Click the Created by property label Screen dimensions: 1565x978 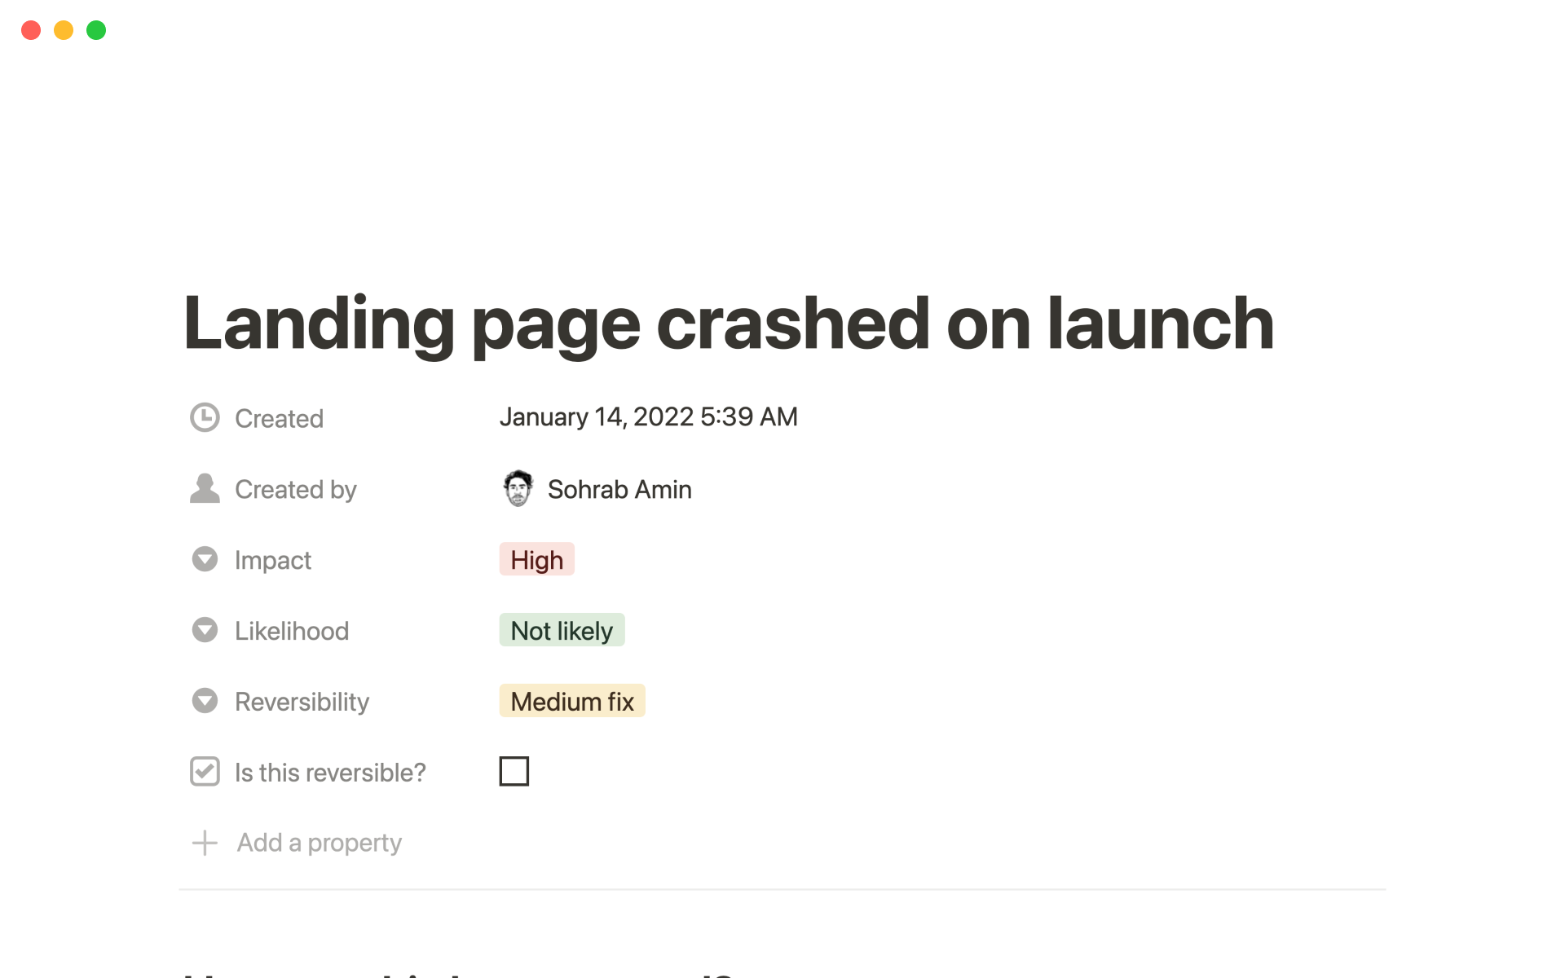pos(295,489)
